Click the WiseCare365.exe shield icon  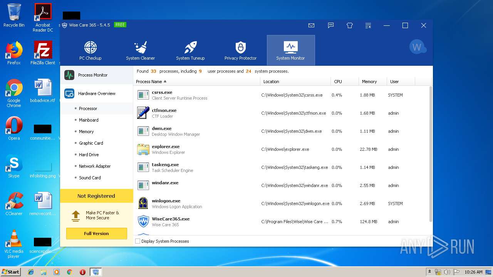coord(143,222)
